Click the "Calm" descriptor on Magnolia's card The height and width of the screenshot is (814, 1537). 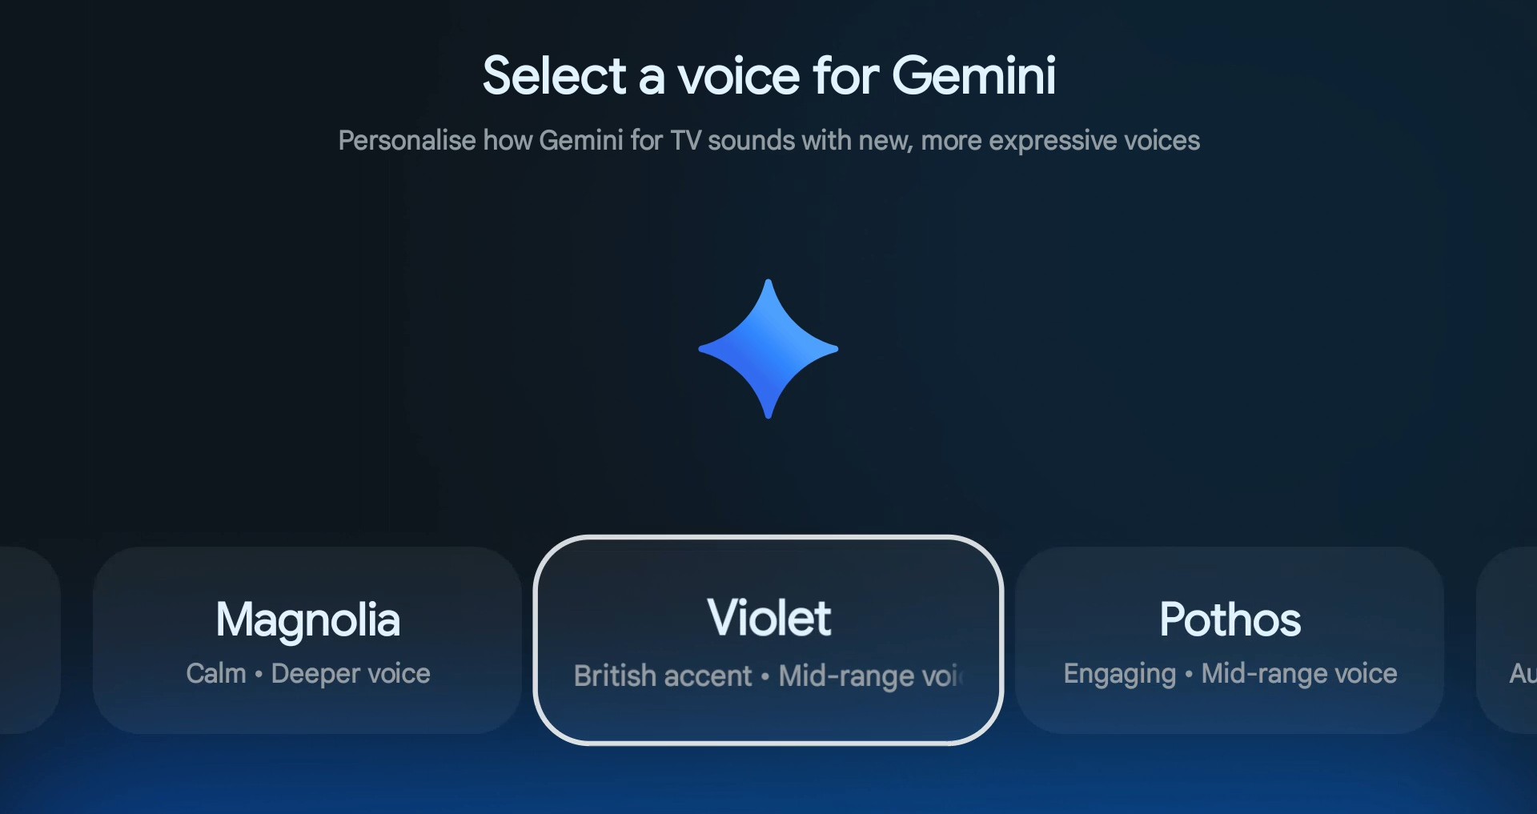pyautogui.click(x=216, y=674)
